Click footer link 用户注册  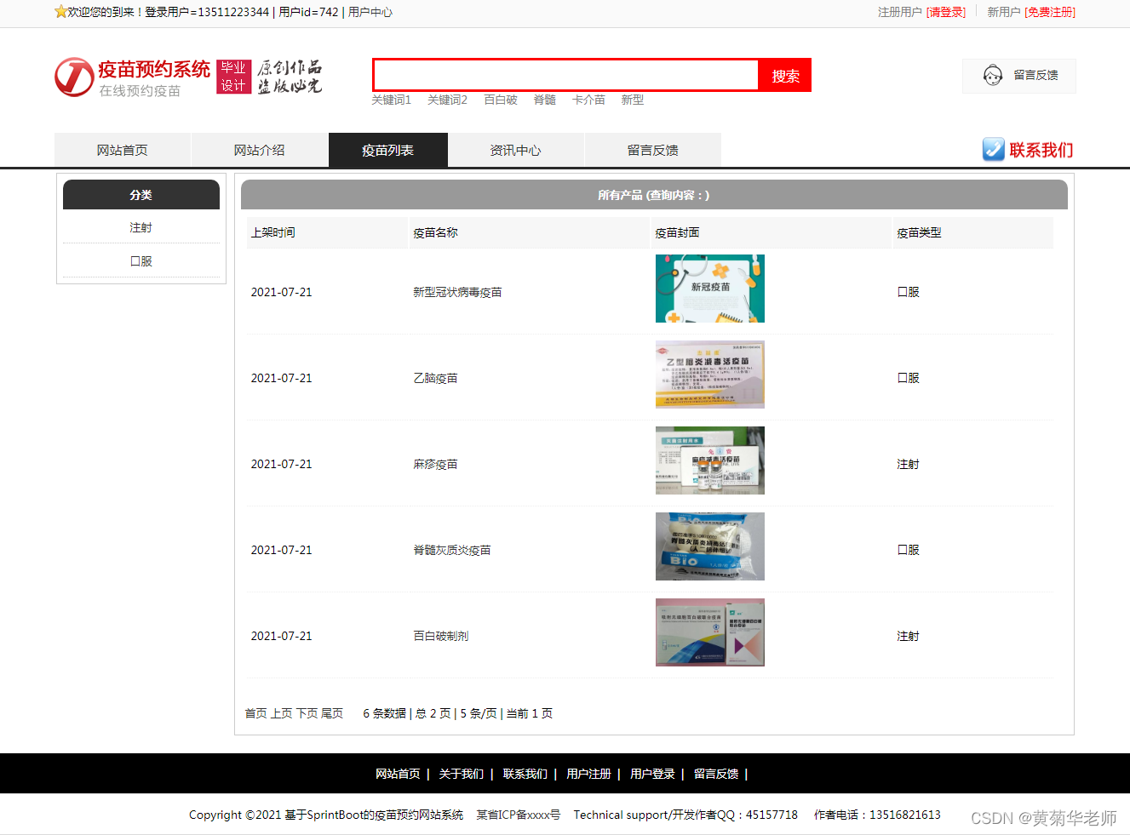click(589, 774)
